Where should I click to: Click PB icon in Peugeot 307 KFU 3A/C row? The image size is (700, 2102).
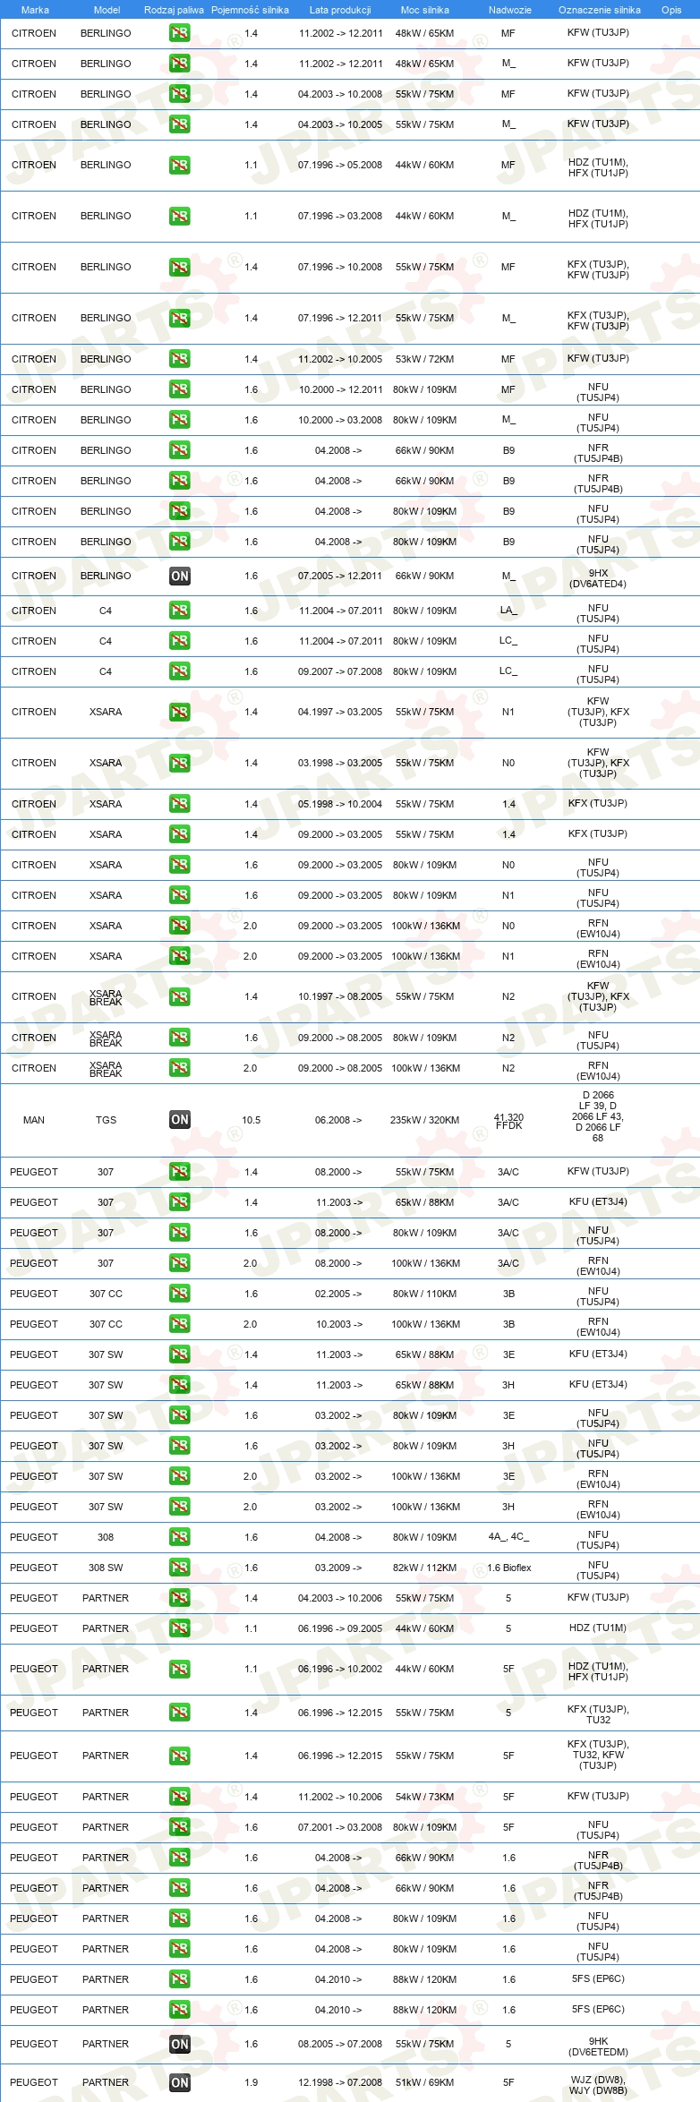tap(180, 1202)
